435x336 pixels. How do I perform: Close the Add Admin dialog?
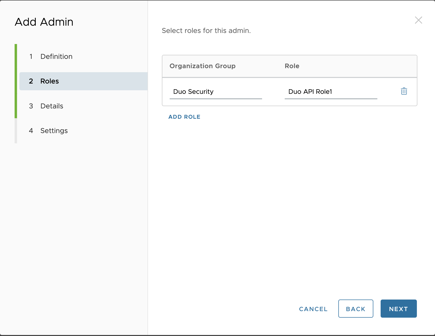point(418,20)
